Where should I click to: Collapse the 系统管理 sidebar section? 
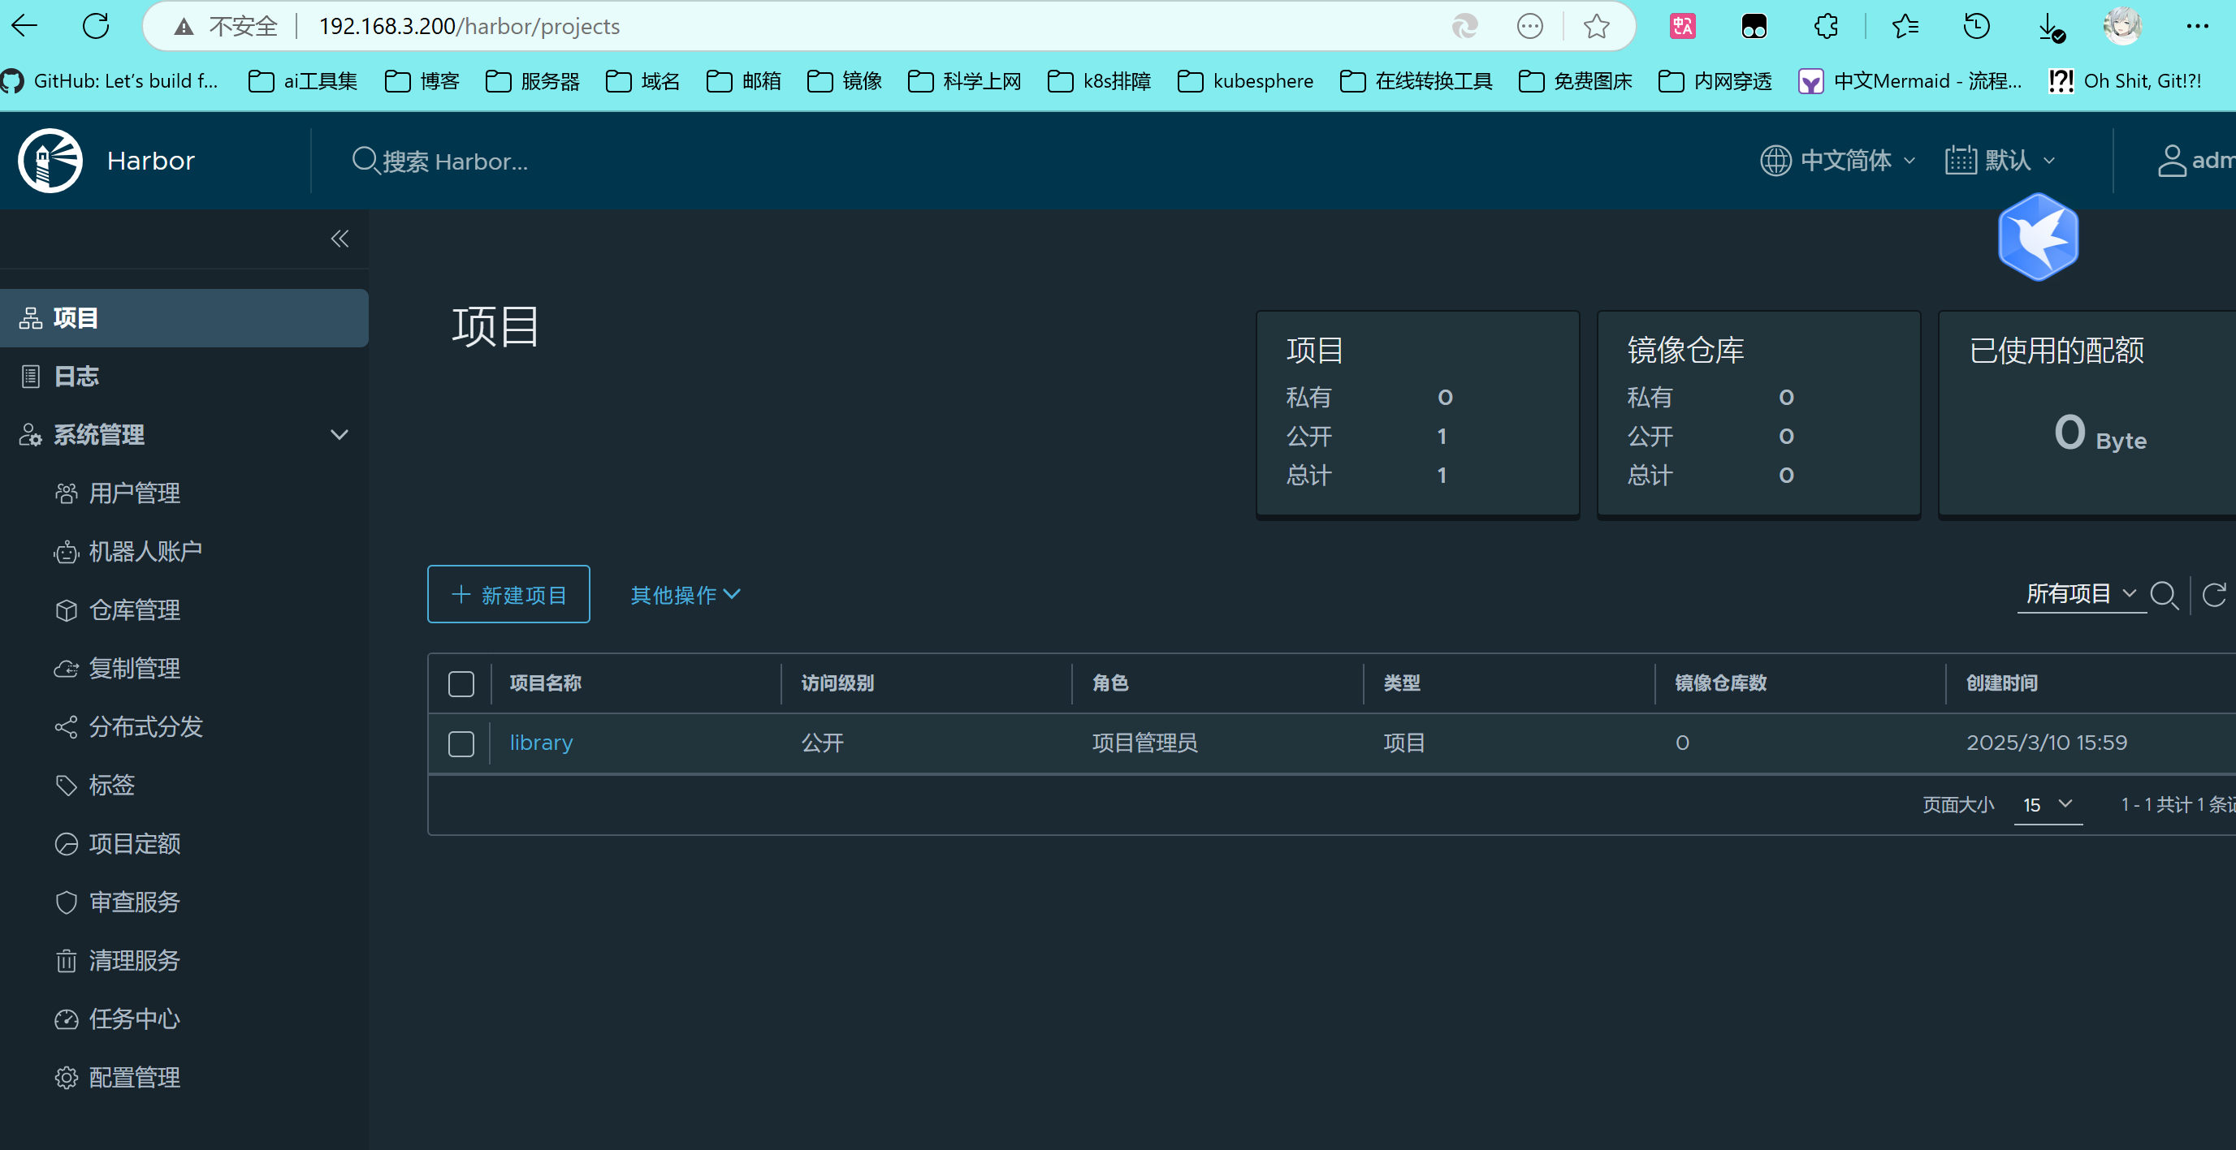point(340,434)
